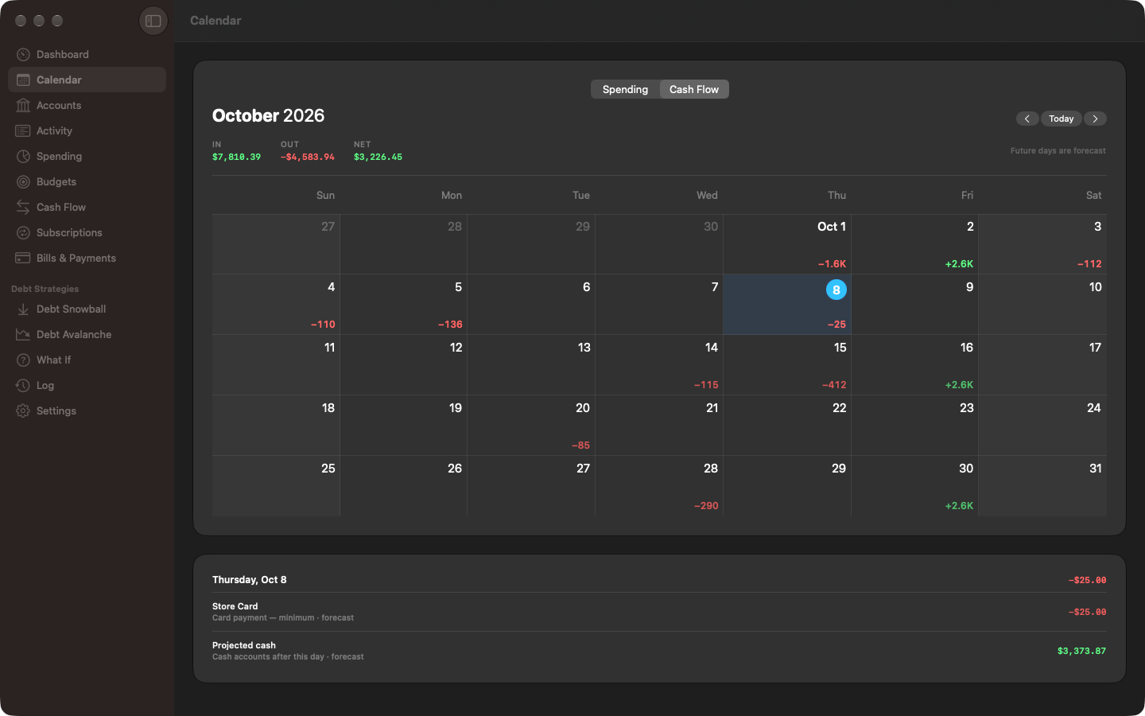
Task: Select day 5 showing −136
Action: tap(404, 305)
